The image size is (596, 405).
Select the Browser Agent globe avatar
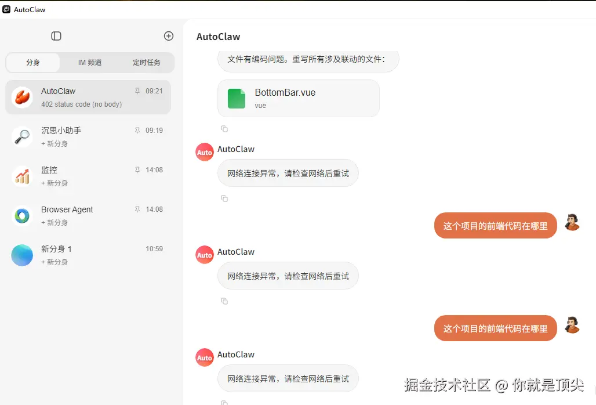pos(21,215)
